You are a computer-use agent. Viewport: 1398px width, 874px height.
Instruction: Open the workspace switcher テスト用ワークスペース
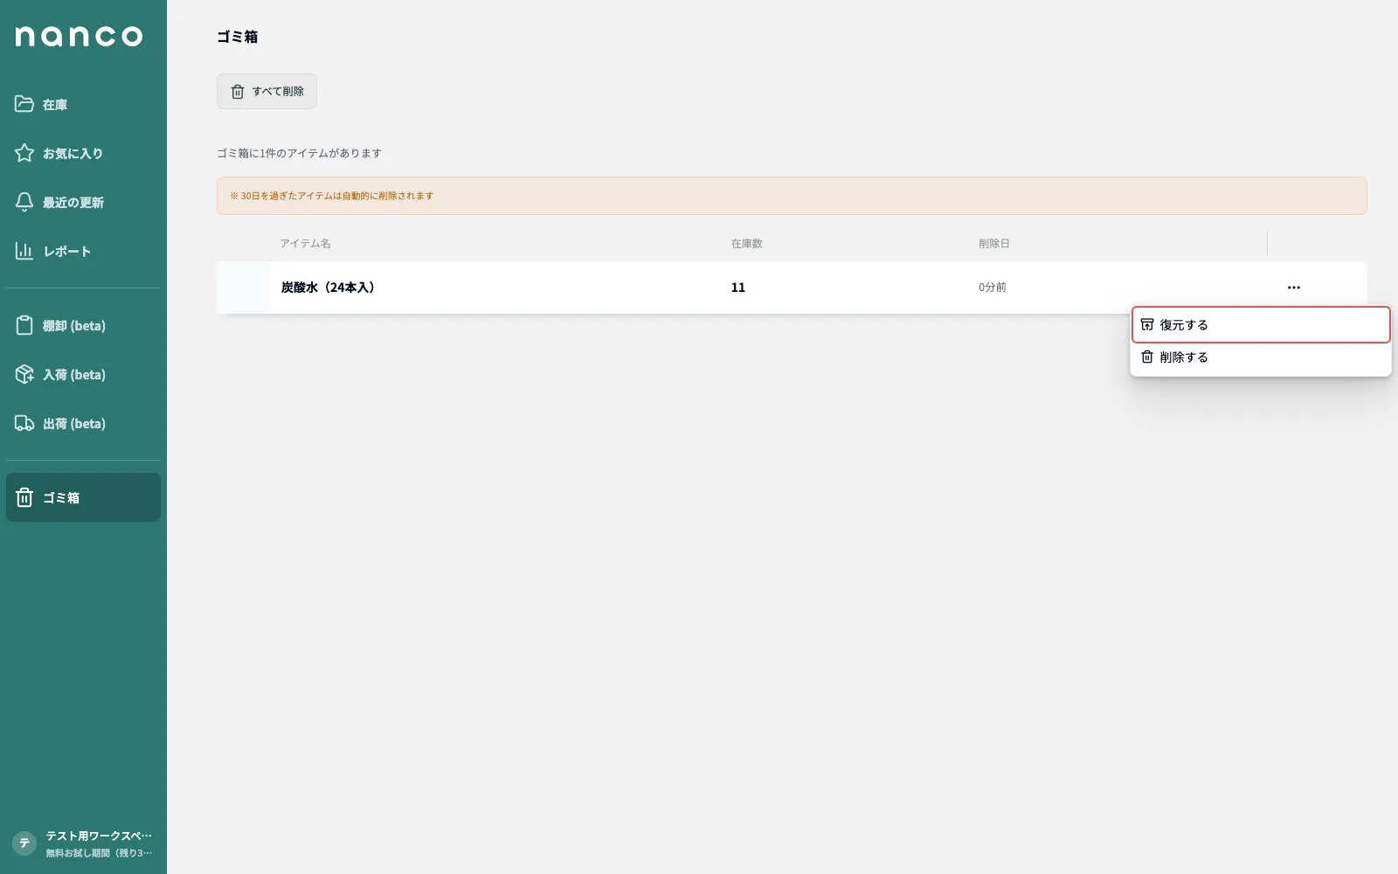(83, 843)
